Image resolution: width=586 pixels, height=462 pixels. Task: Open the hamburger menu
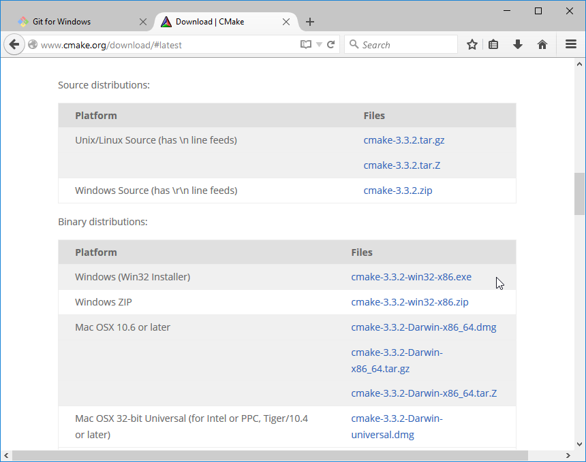(571, 45)
